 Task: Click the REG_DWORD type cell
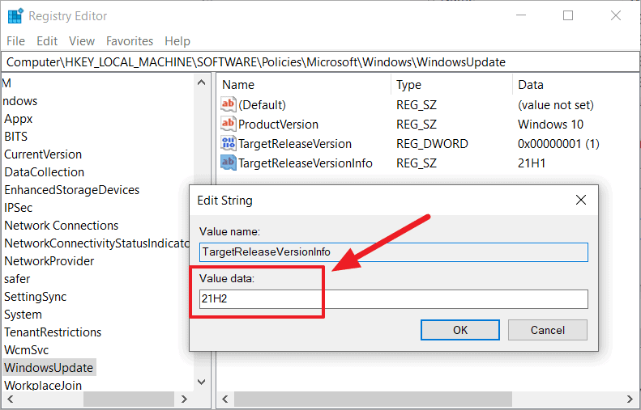(x=432, y=144)
